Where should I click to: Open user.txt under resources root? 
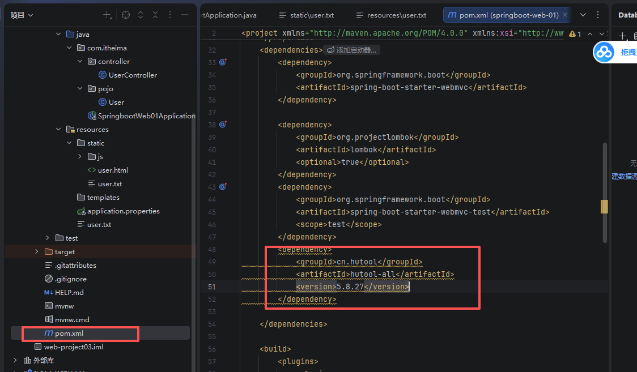(x=94, y=225)
